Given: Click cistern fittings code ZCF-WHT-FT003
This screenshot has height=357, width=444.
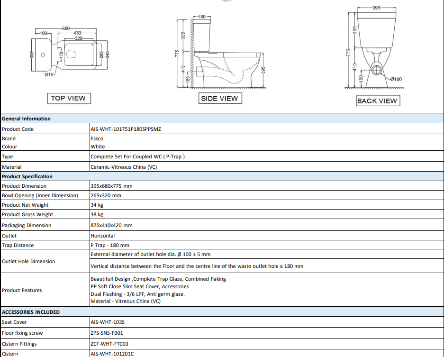Looking at the screenshot, I should [109, 344].
